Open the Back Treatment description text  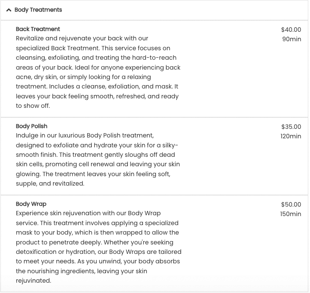point(98,72)
